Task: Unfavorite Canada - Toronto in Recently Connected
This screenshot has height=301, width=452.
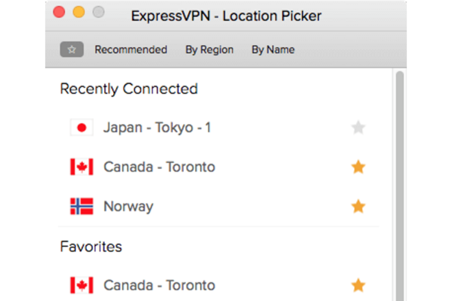Action: click(358, 167)
